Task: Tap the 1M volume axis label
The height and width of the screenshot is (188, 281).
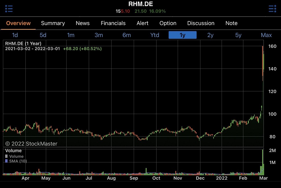Action: [272, 163]
